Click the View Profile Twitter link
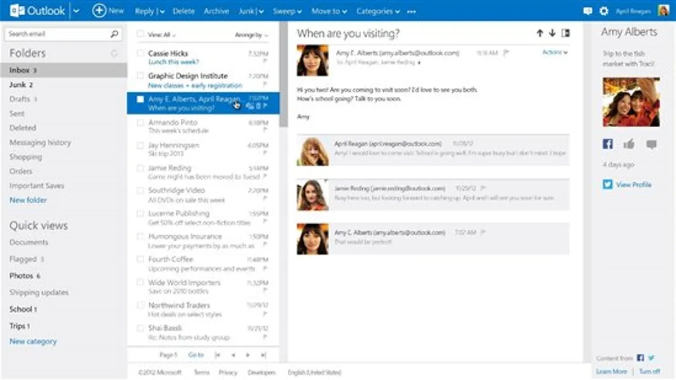676x380 pixels. (x=634, y=185)
